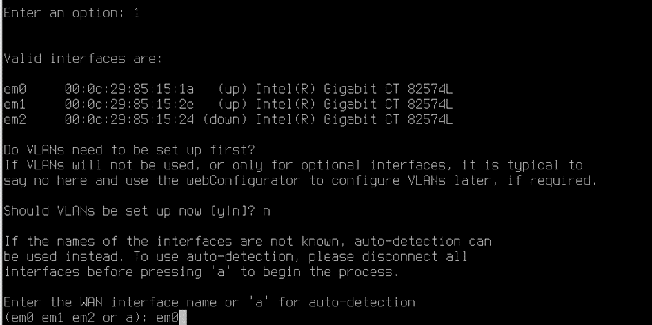Click the (up) status of em1
Image resolution: width=652 pixels, height=325 pixels.
pos(233,104)
